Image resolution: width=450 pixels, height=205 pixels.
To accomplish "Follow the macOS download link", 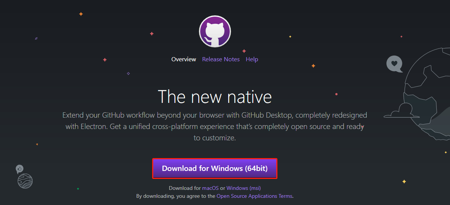I will click(210, 188).
